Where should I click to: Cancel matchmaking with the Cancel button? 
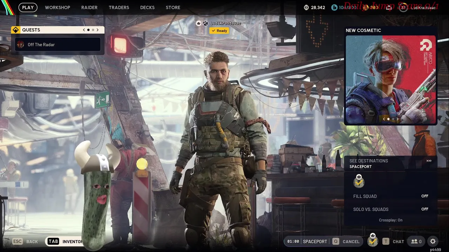pyautogui.click(x=347, y=241)
